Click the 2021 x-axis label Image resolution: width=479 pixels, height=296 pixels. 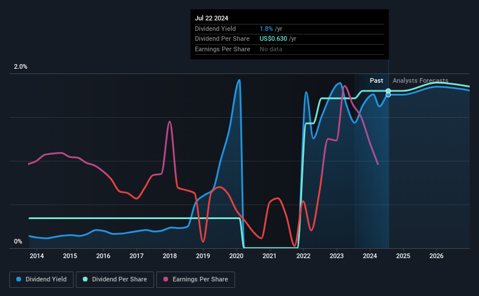270,256
